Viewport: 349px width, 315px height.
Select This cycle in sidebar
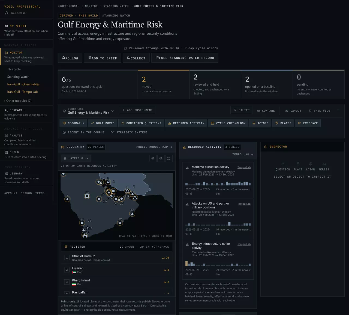click(x=14, y=69)
